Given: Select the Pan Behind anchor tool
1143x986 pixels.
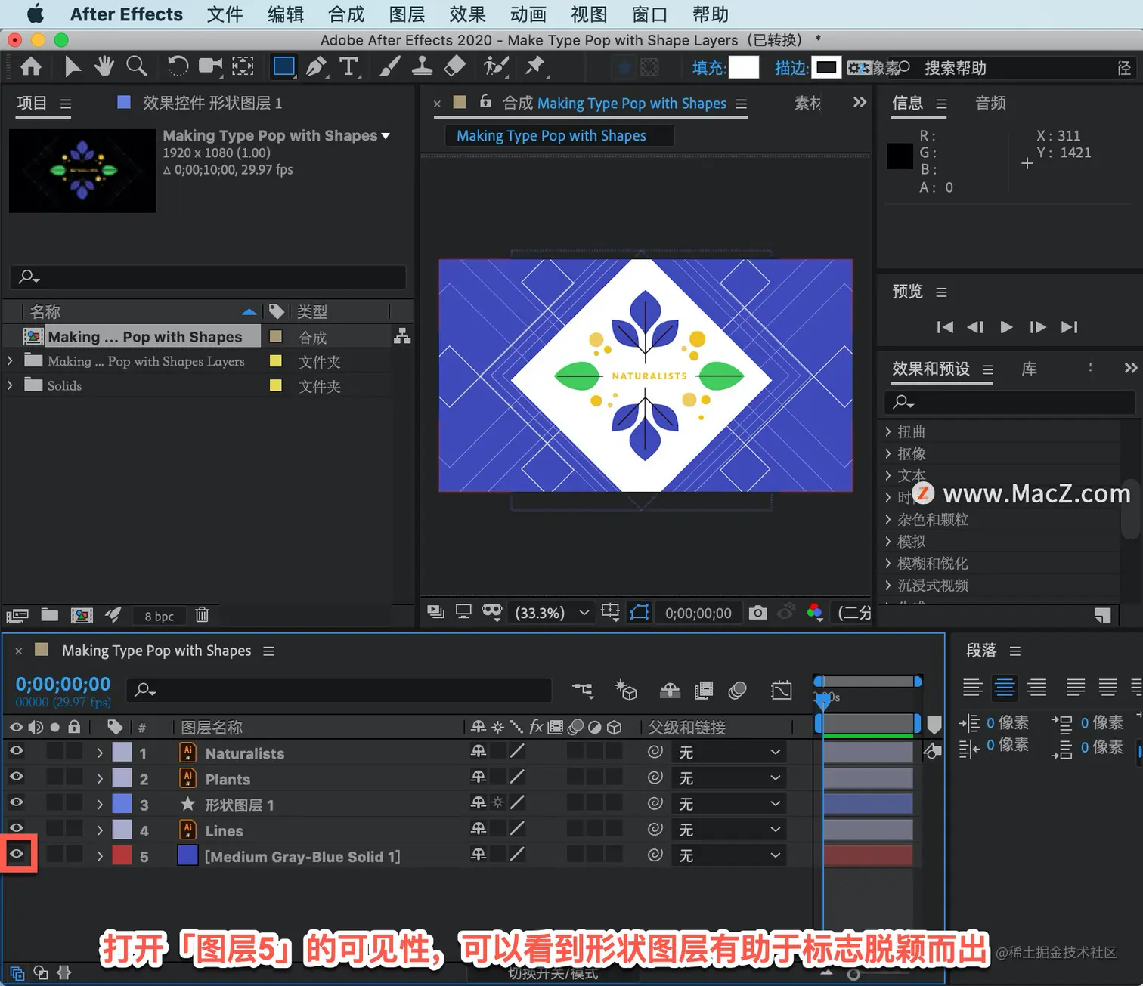Looking at the screenshot, I should 243,67.
